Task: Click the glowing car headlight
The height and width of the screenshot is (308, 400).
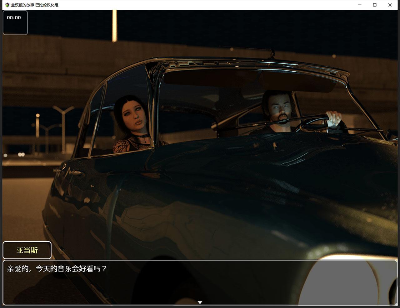Action: click(x=347, y=281)
